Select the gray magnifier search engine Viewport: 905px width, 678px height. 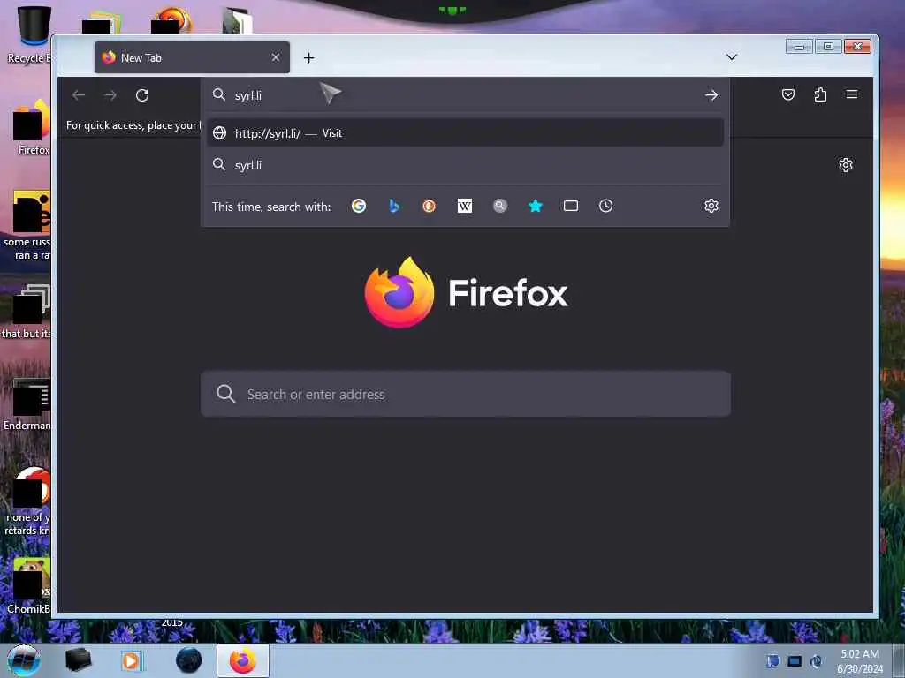point(500,206)
